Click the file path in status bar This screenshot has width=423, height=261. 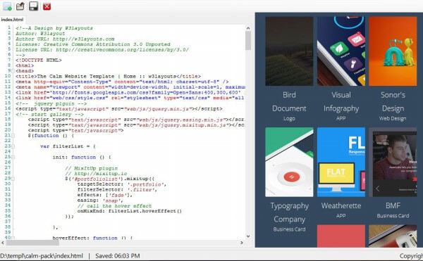tap(42, 255)
